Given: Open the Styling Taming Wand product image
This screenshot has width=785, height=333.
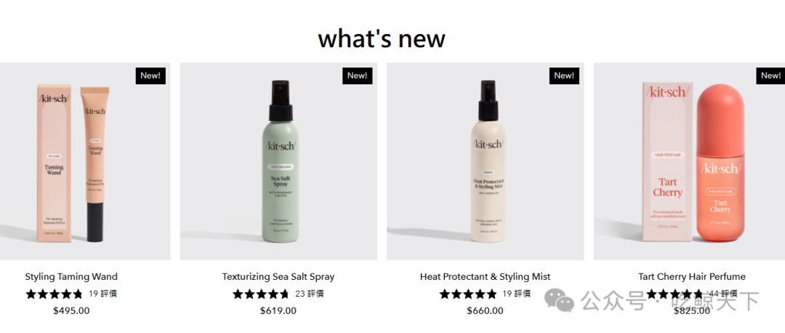Looking at the screenshot, I should pyautogui.click(x=85, y=161).
